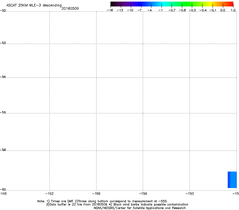239x210 pixels.
Task: Click the -56 latitude axis label
Action: point(3,112)
